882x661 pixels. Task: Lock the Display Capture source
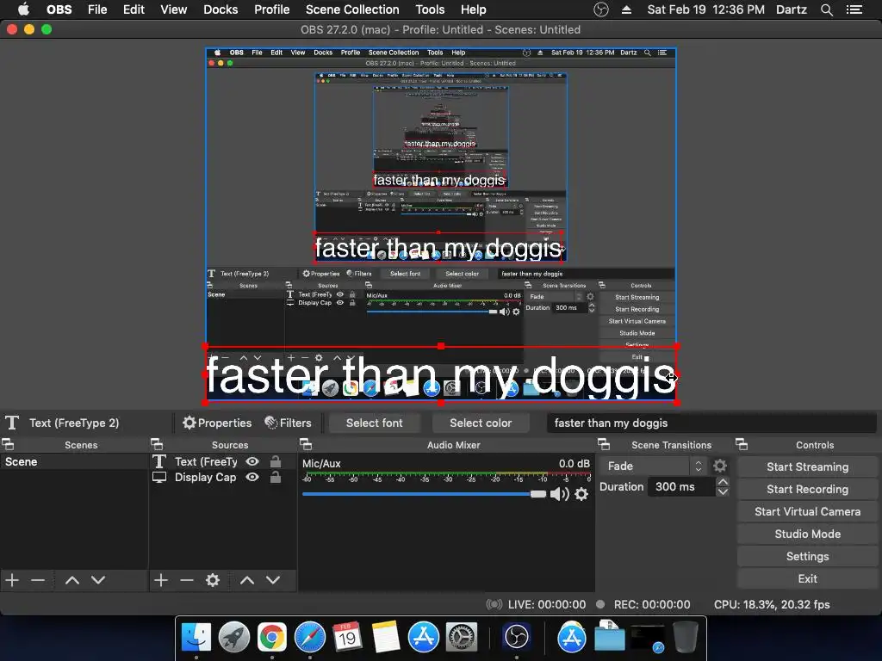[x=276, y=477]
